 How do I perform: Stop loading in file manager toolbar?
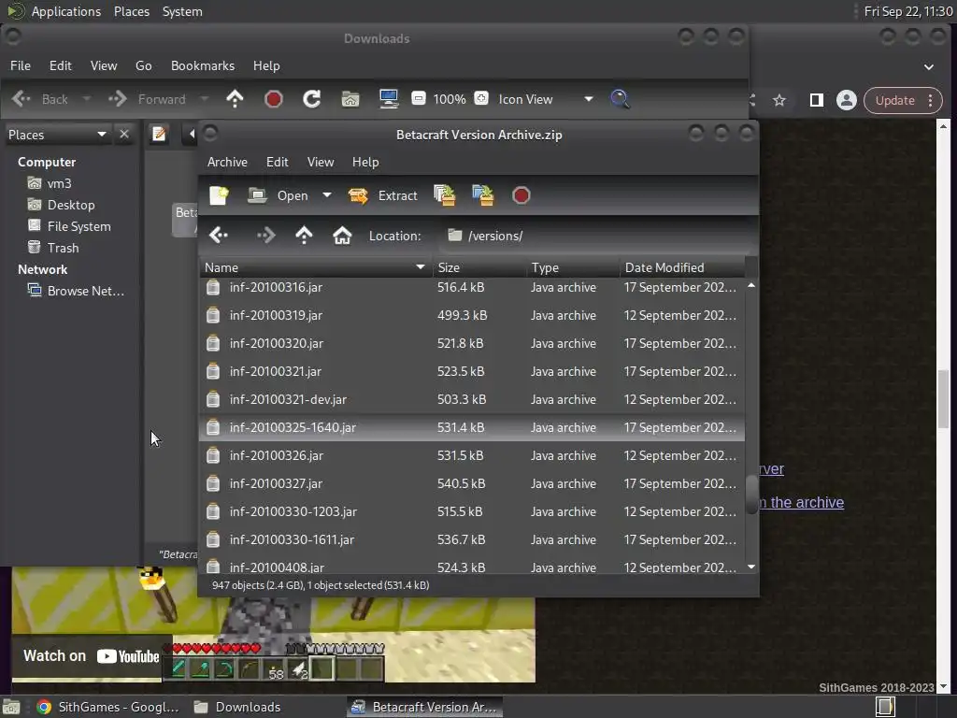(x=274, y=99)
